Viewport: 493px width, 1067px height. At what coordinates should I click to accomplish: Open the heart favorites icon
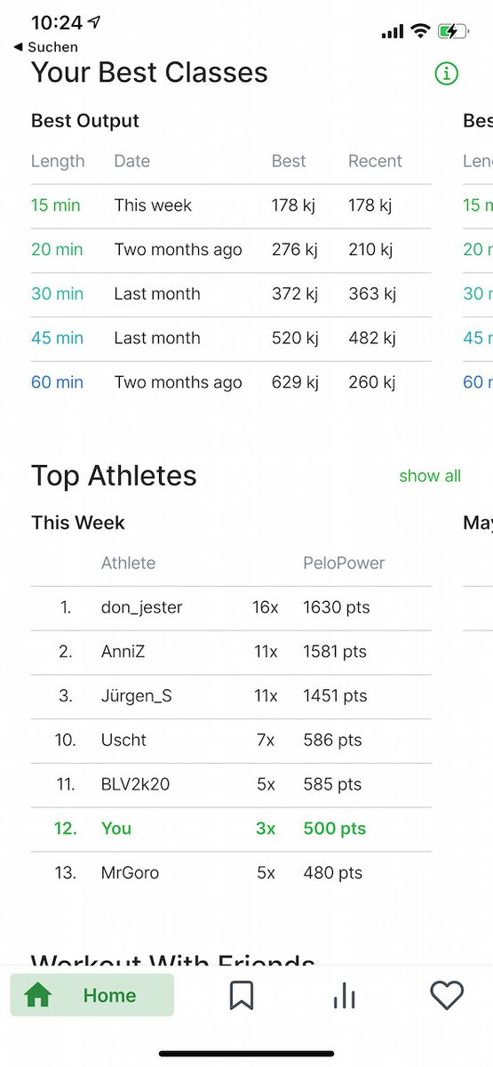[447, 995]
